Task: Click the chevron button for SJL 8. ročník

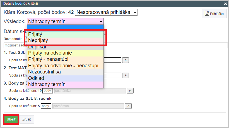Action: tap(128, 106)
